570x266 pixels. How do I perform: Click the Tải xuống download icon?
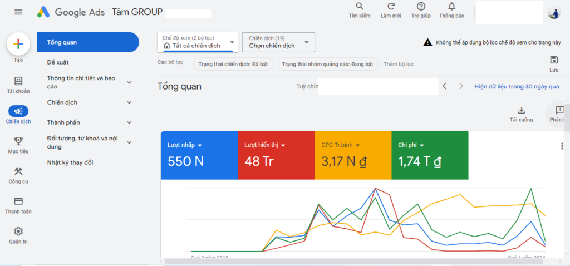[521, 110]
